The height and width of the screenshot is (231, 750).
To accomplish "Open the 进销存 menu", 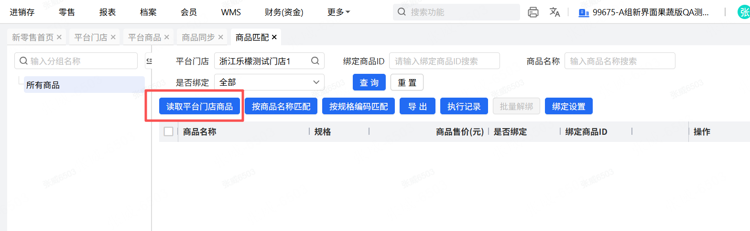I will tap(22, 12).
